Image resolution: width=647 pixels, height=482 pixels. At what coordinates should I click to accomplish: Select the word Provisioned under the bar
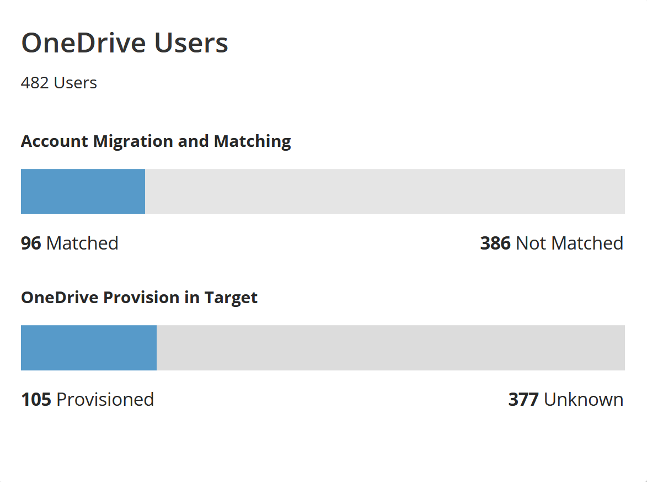click(105, 400)
